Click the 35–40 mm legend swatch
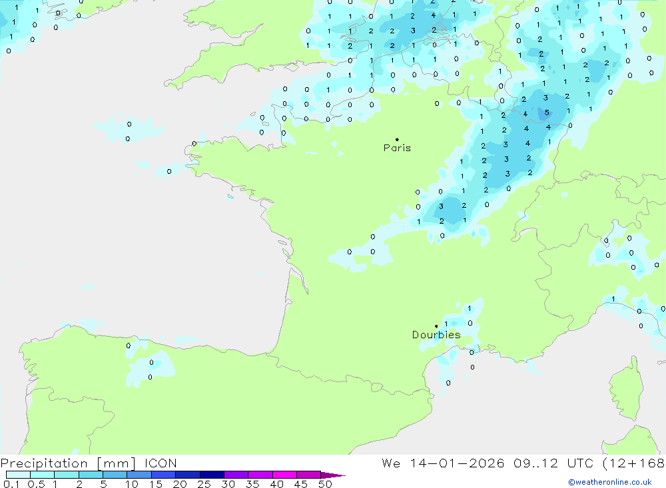Viewport: 666px width, 488px height. pyautogui.click(x=260, y=475)
